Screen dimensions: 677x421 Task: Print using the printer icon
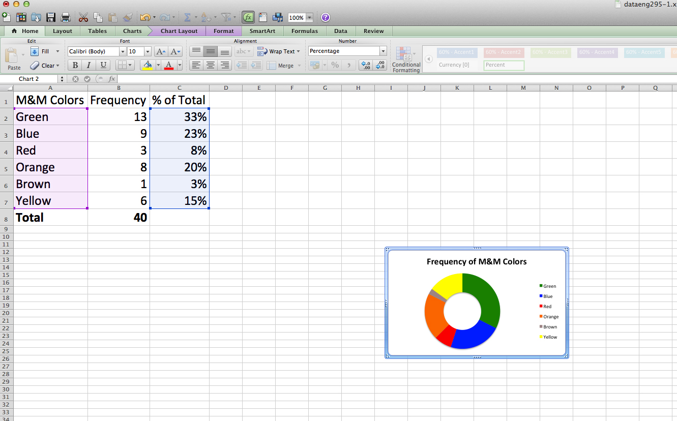pos(66,17)
